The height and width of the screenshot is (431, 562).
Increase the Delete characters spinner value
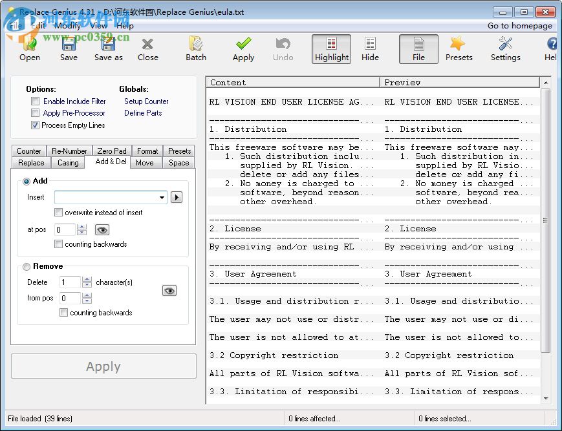87,279
